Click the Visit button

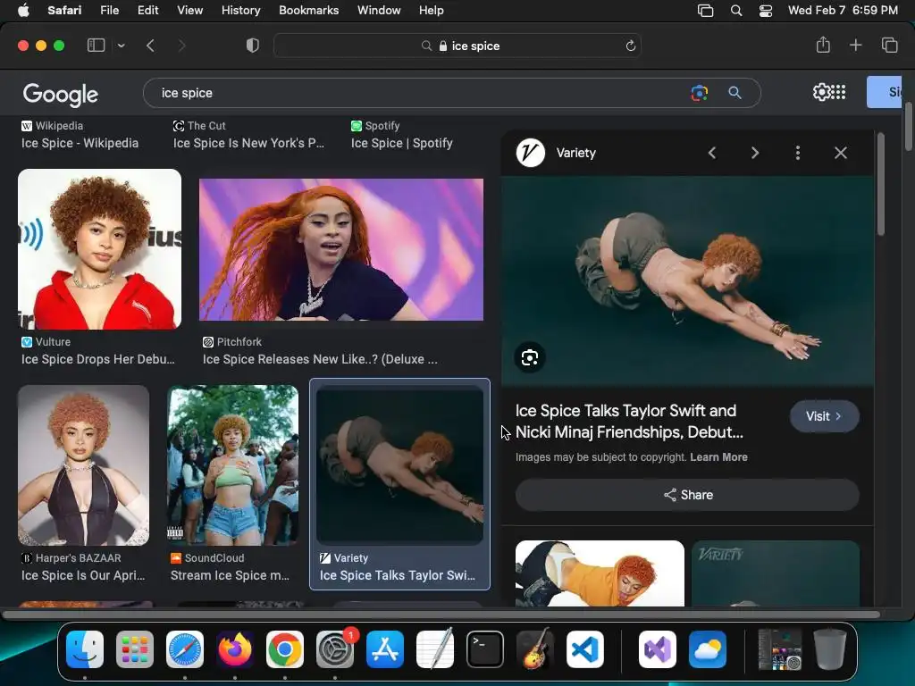pyautogui.click(x=824, y=416)
